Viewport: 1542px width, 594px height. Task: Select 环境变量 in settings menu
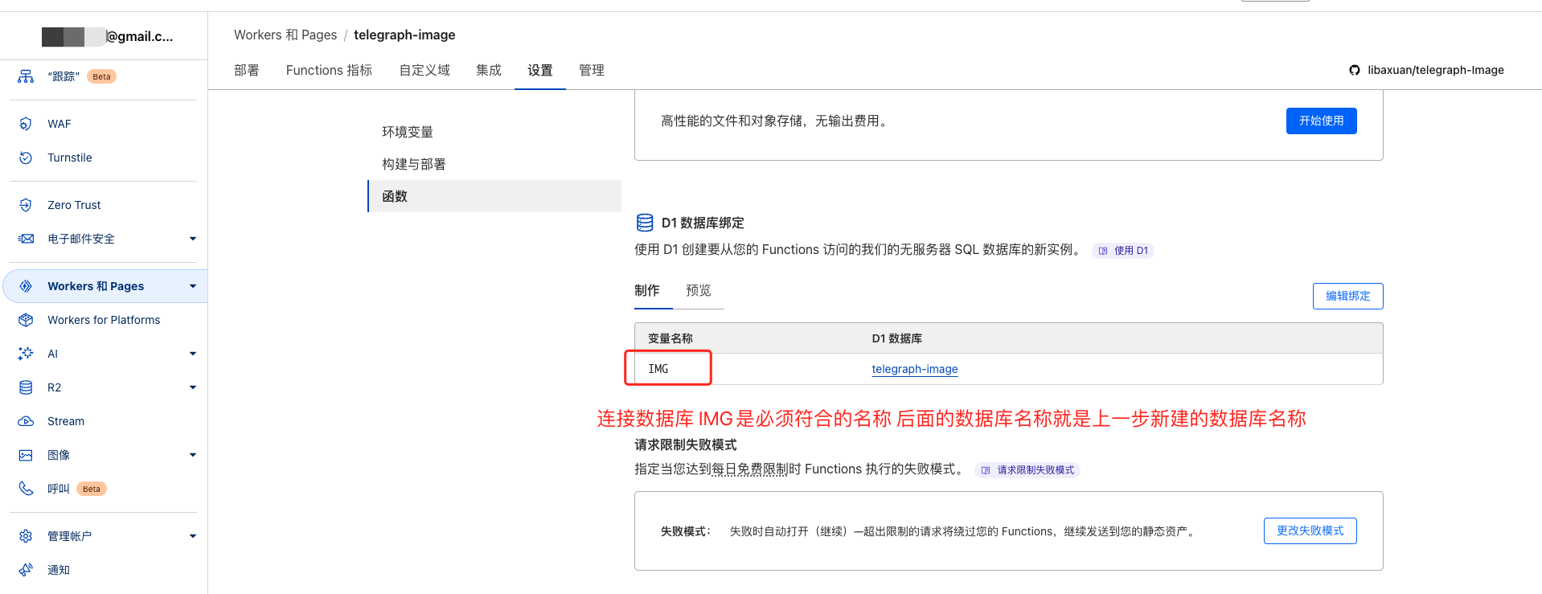pos(408,132)
